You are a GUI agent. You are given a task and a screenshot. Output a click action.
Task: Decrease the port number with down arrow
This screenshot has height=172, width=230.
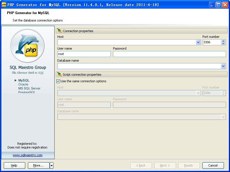[223, 44]
